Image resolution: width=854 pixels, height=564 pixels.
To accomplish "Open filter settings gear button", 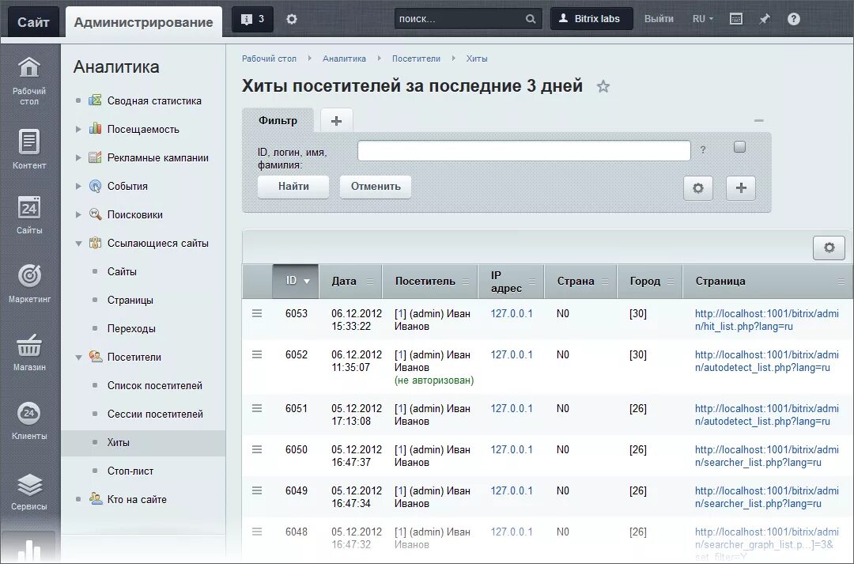I will [697, 188].
